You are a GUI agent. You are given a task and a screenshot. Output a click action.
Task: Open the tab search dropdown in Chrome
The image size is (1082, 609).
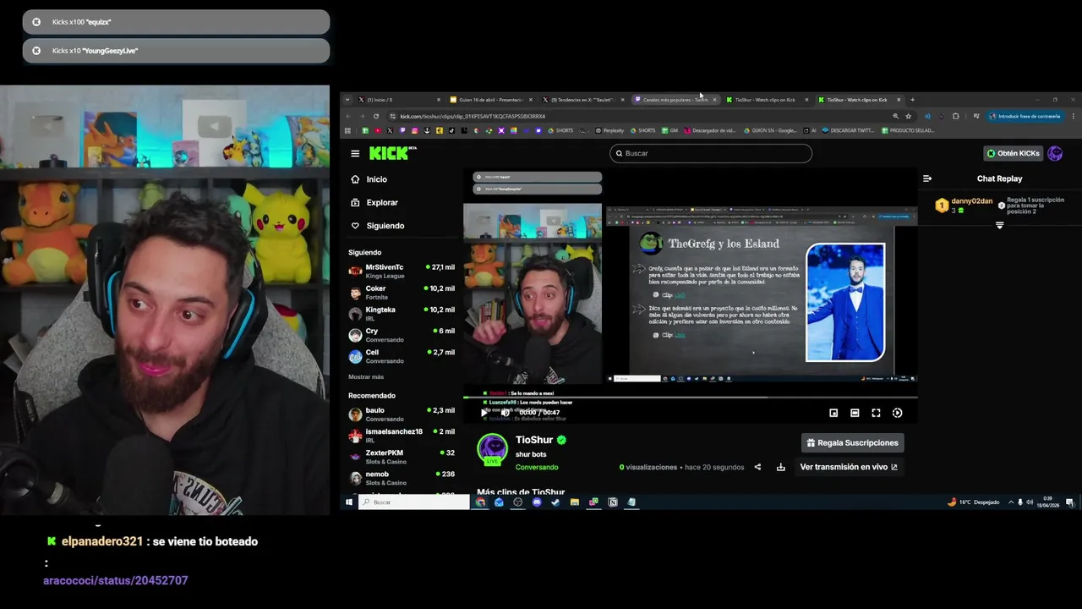point(347,100)
